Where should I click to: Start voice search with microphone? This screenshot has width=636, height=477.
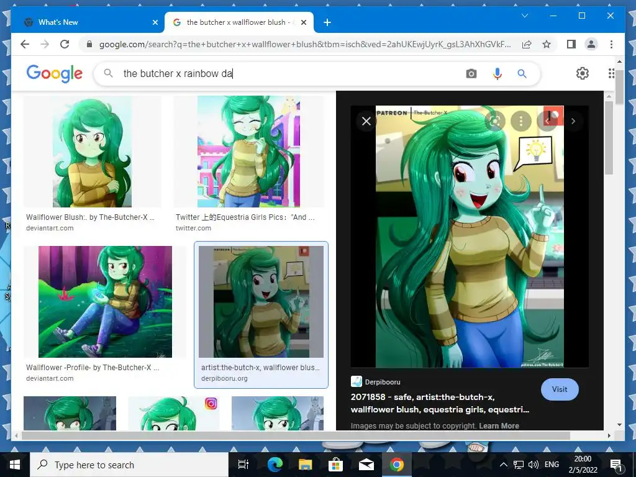pos(497,73)
